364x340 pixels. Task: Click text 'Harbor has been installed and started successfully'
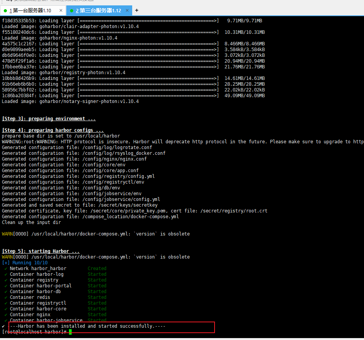(85, 326)
